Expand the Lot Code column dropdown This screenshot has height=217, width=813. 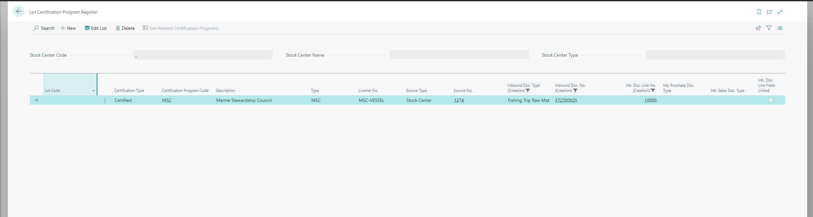[x=93, y=91]
